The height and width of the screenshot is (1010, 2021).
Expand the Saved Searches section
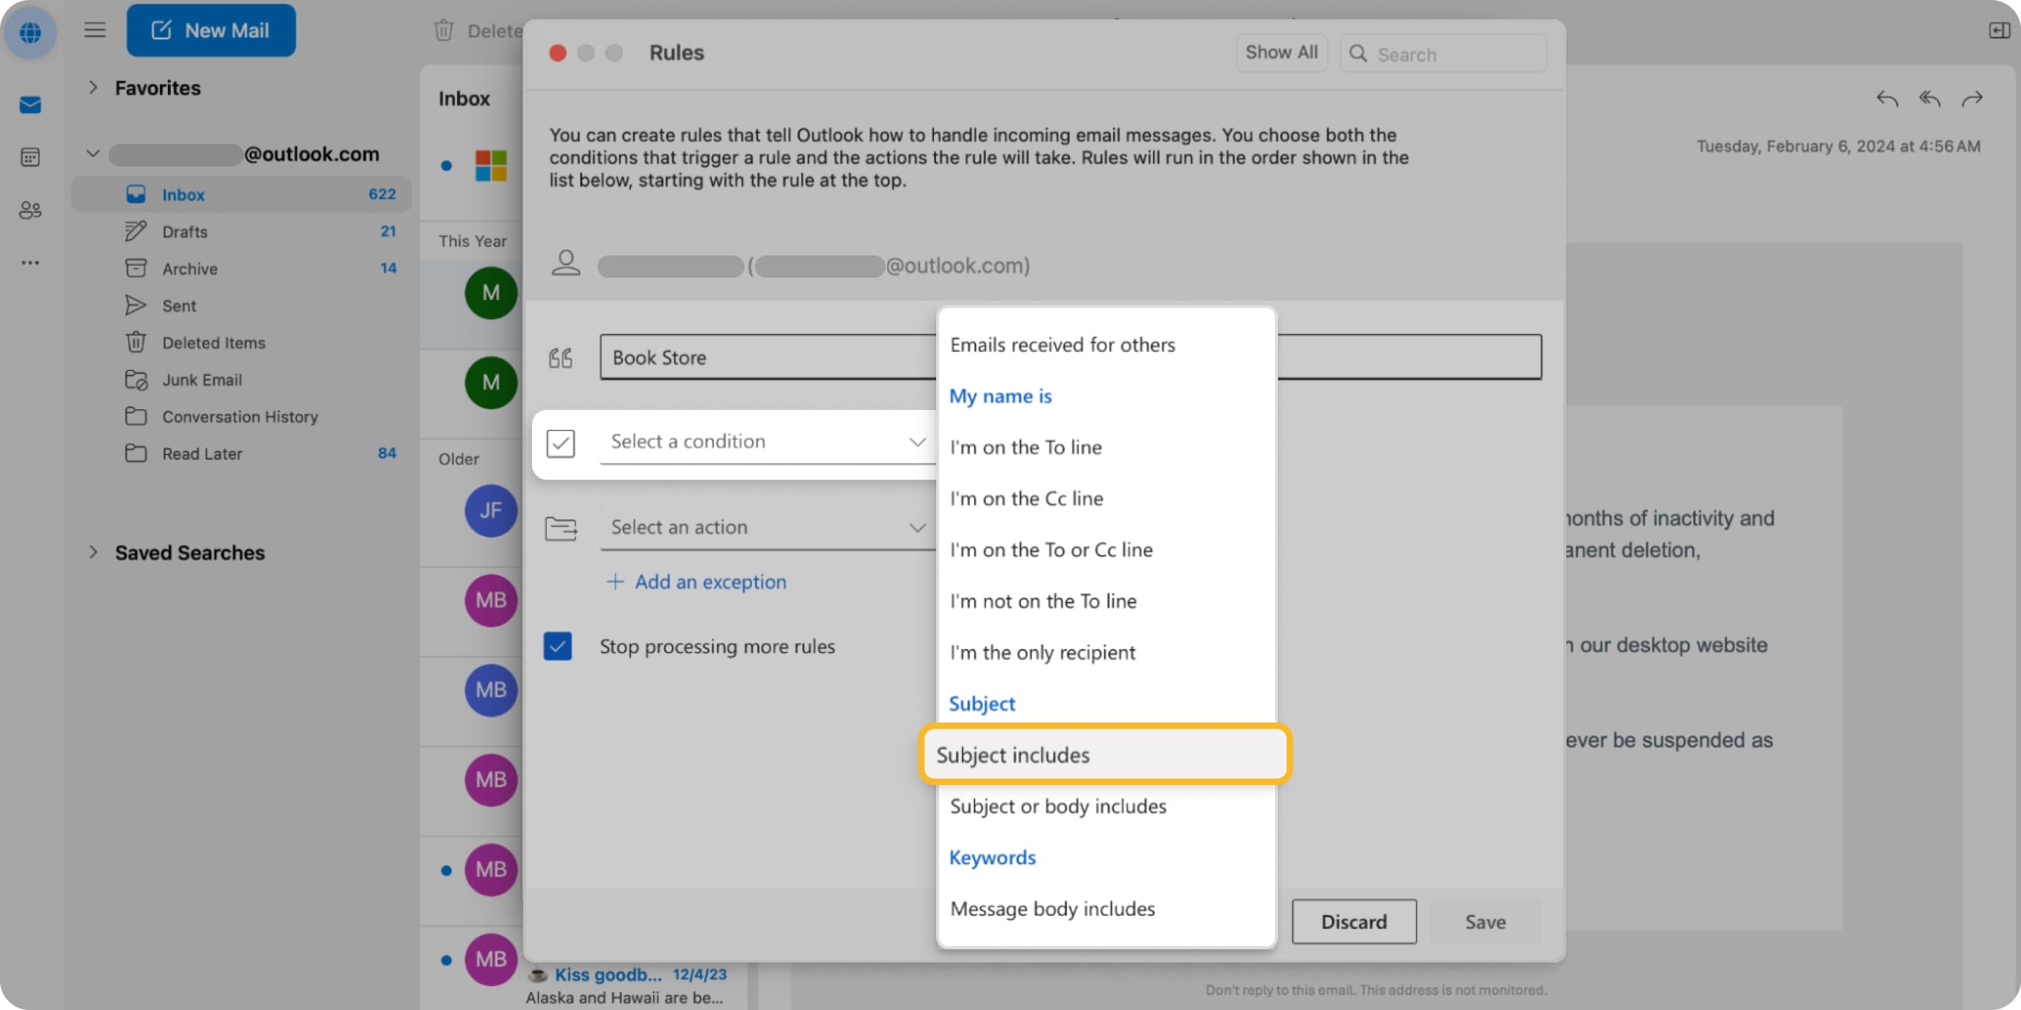pyautogui.click(x=94, y=553)
